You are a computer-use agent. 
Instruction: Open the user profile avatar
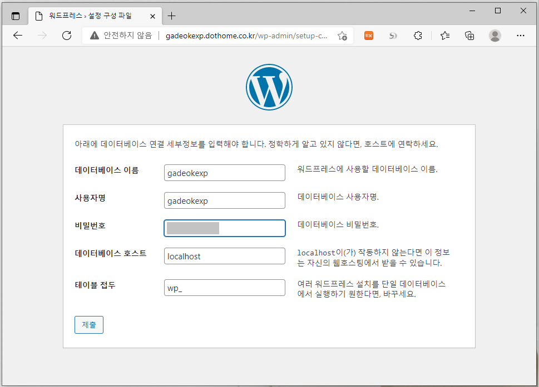pyautogui.click(x=495, y=36)
